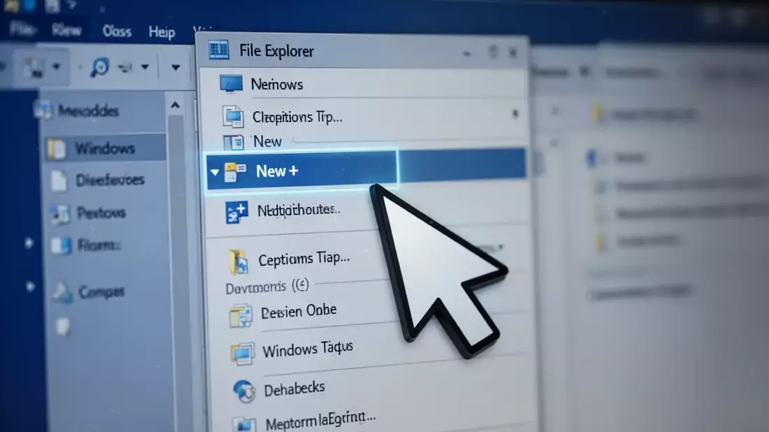Click the sidebar scrollbar up arrow

point(175,105)
